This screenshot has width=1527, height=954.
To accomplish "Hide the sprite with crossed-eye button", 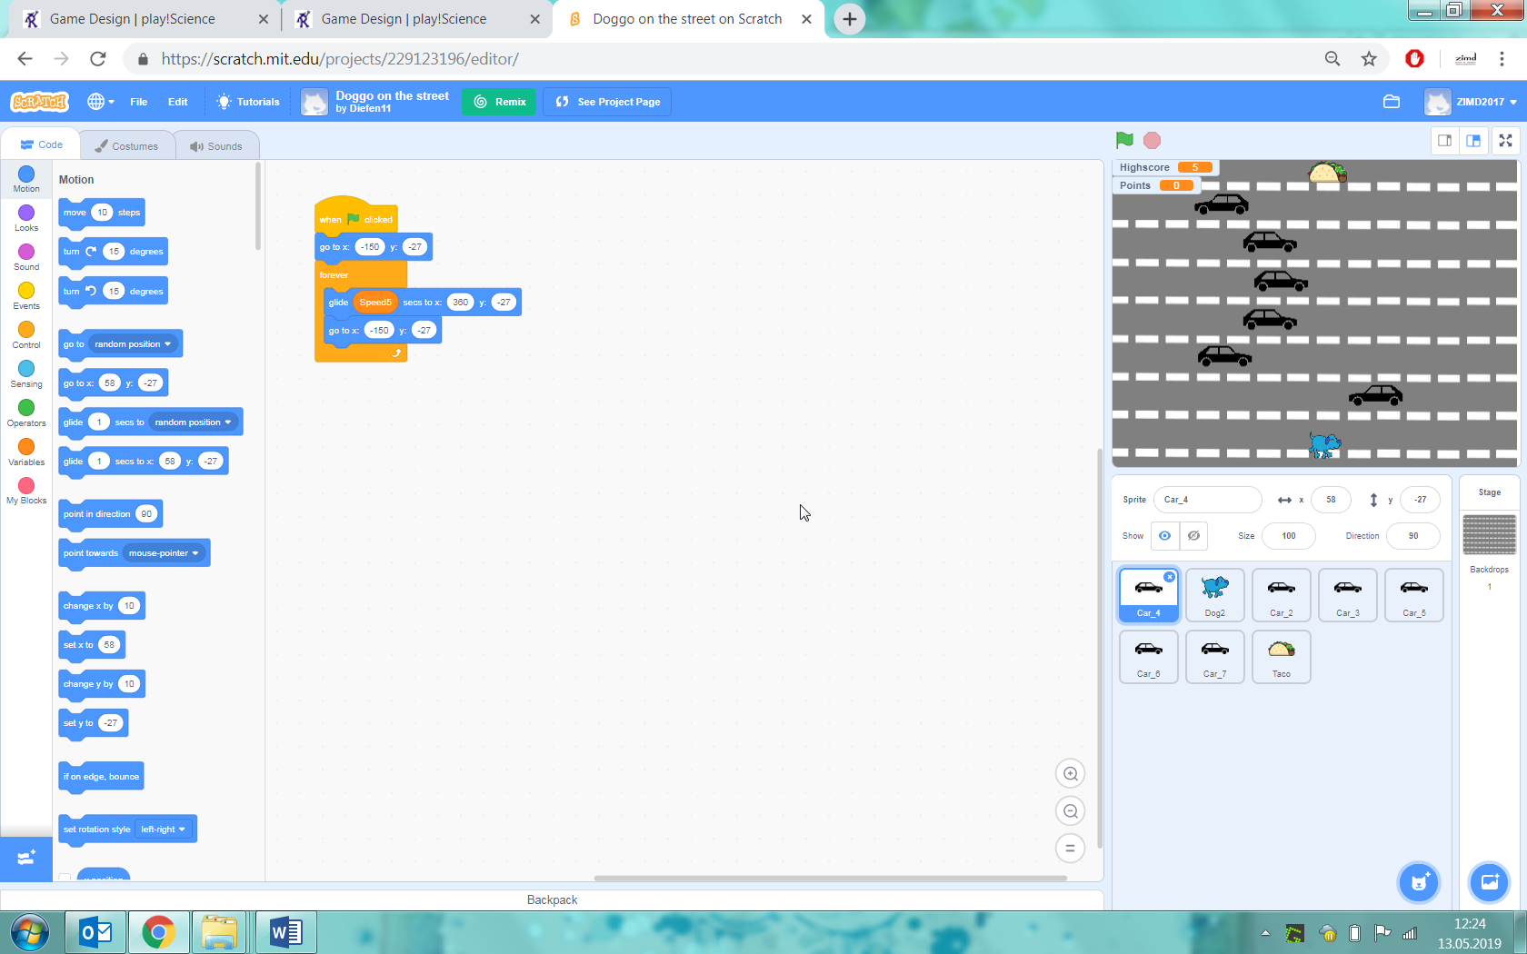I will (x=1193, y=536).
